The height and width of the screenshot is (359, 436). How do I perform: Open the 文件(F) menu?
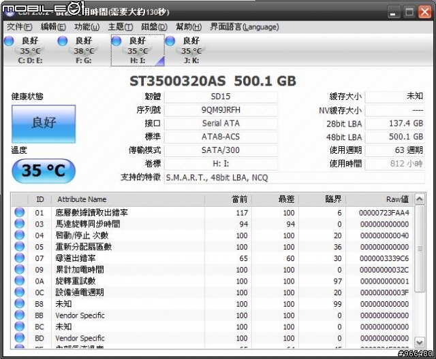pyautogui.click(x=20, y=27)
